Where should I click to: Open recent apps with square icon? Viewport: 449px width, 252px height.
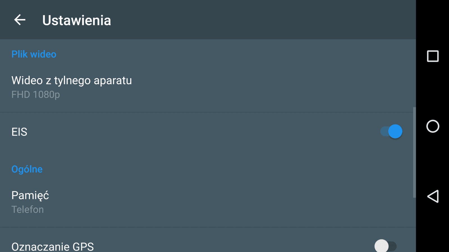[x=432, y=56]
